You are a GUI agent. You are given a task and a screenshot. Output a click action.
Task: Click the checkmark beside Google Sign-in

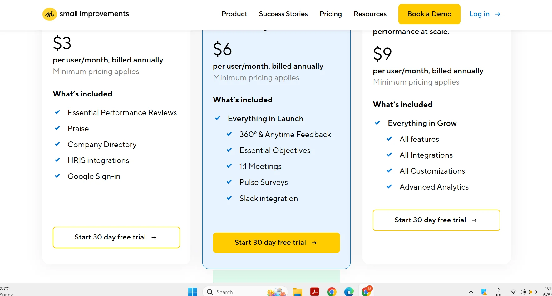(x=57, y=176)
